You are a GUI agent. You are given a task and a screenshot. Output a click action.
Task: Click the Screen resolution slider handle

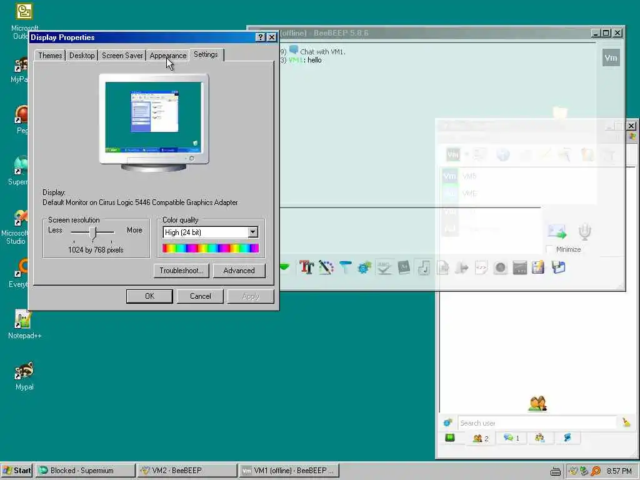pyautogui.click(x=93, y=232)
